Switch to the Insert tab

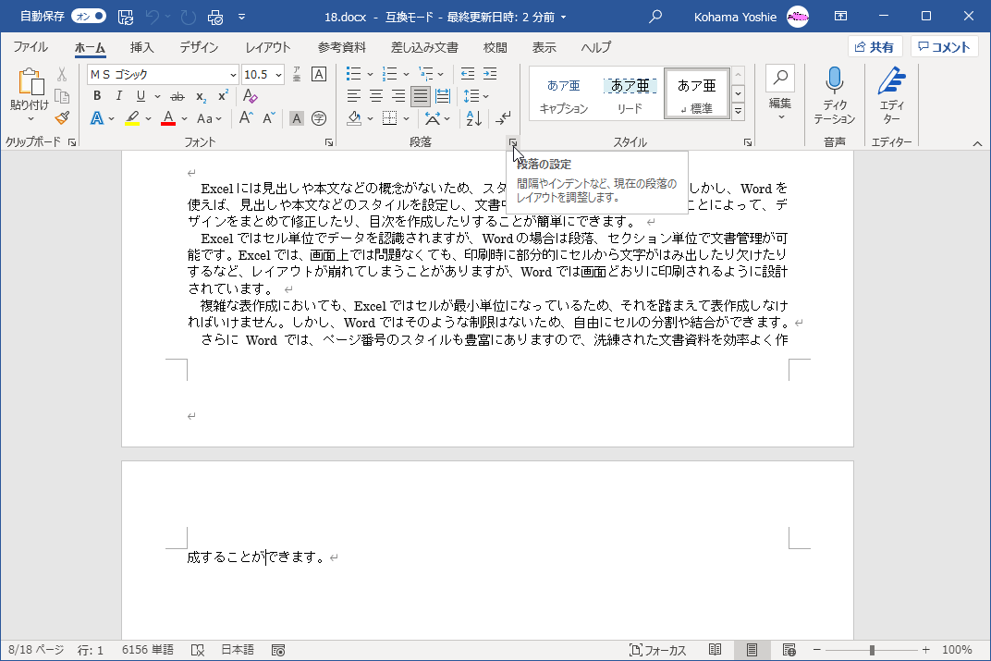pos(141,47)
